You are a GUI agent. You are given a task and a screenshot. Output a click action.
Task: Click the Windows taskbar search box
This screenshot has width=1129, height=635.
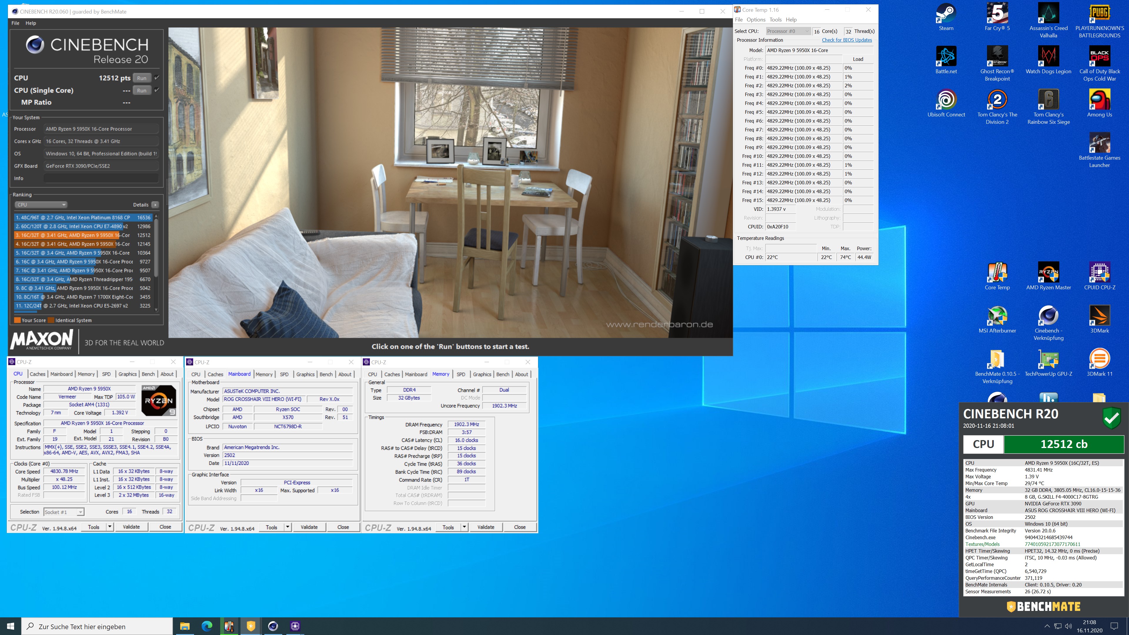tap(97, 626)
